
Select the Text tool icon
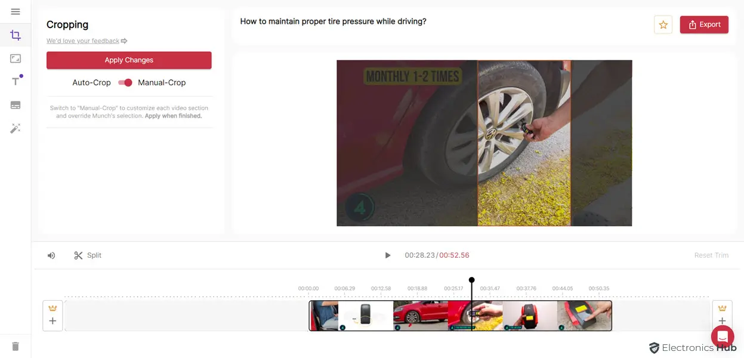click(16, 81)
